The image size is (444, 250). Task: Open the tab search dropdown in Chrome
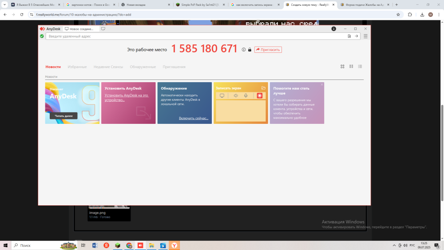pyautogui.click(x=4, y=5)
